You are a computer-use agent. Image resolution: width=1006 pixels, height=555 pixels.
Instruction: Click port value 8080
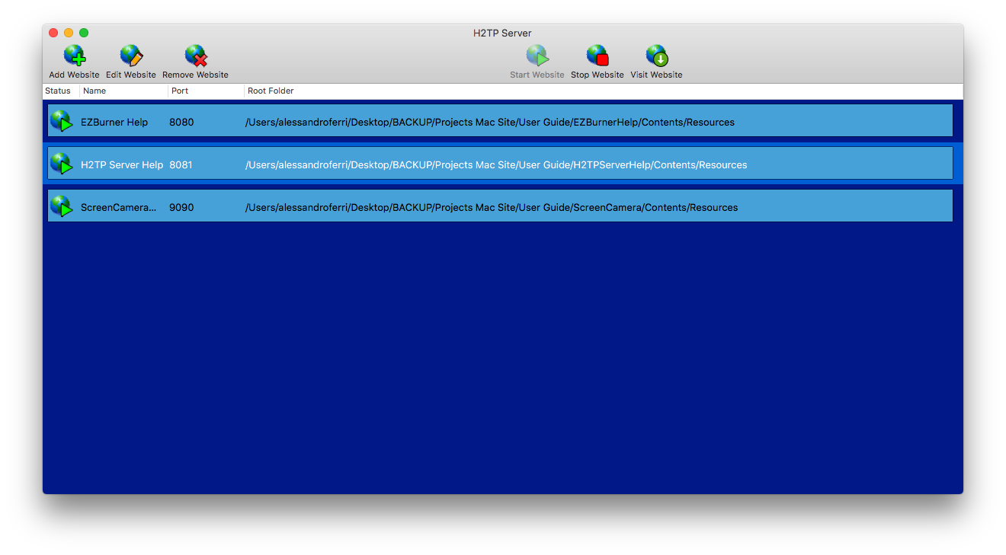tap(181, 122)
